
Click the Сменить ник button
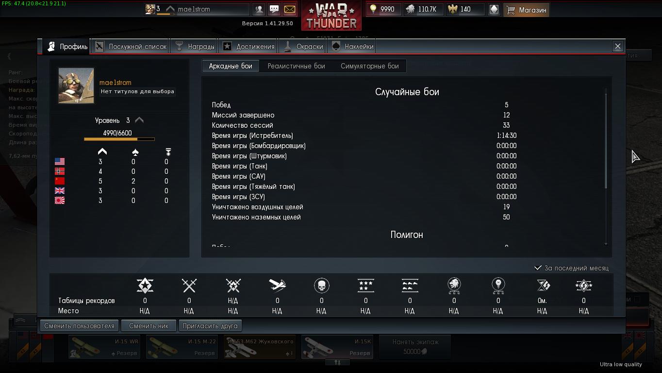[x=149, y=326]
